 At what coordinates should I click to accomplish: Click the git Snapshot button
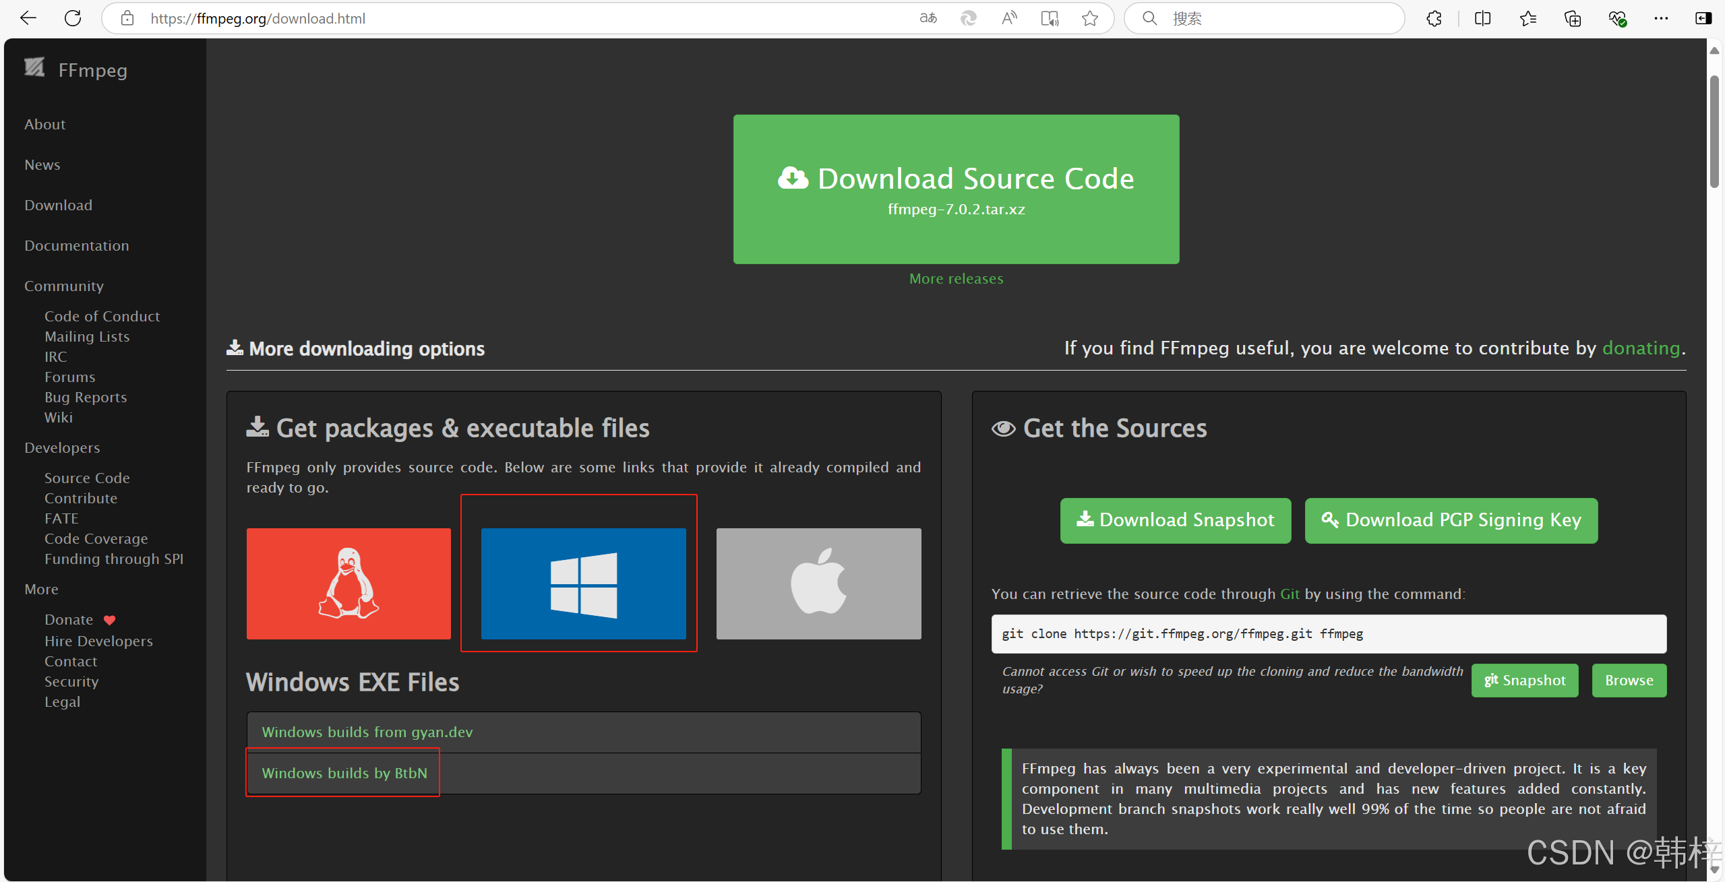(1525, 681)
